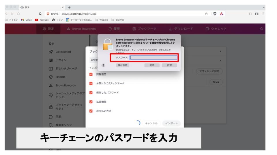
Task: Click the 許可 button
Action: [169, 65]
